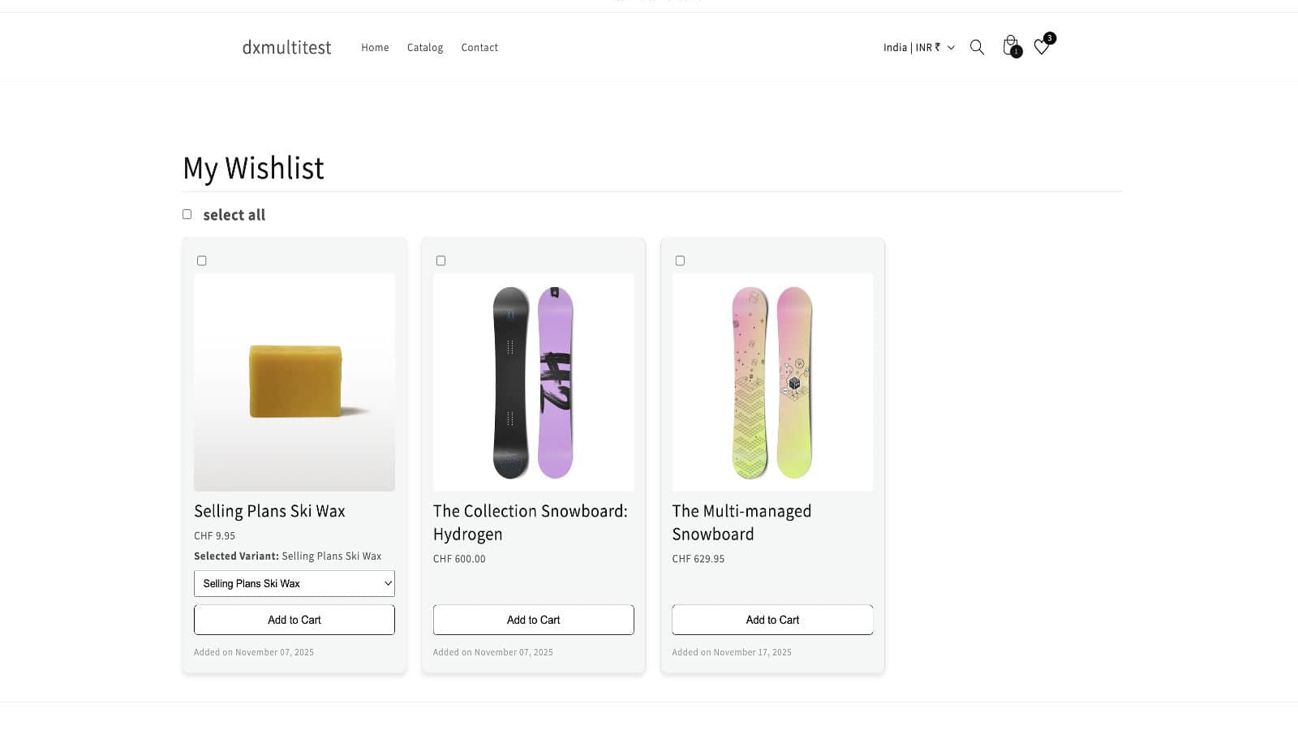
Task: Add The Multi-managed Snowboard to cart
Action: tap(771, 619)
